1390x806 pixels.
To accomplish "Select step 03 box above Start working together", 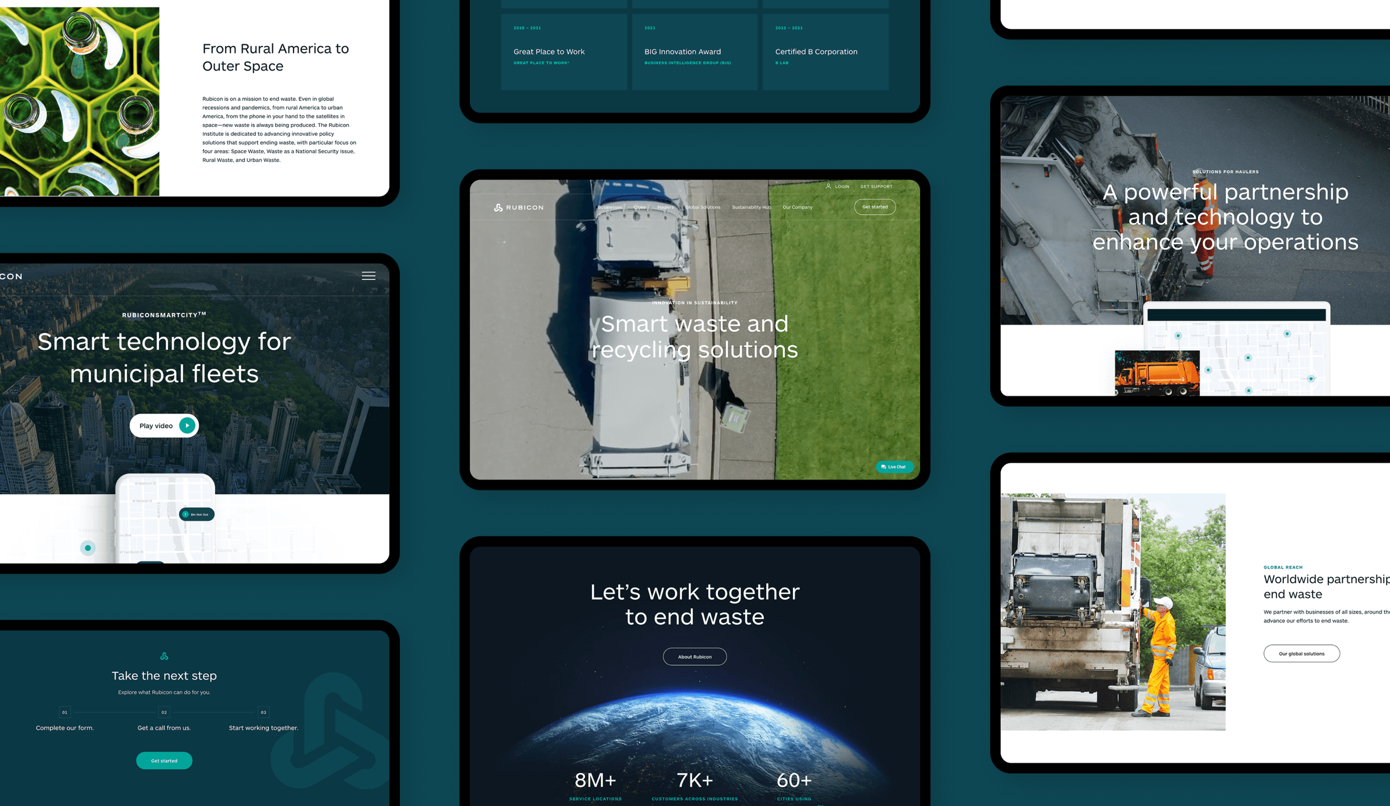I will [x=264, y=712].
